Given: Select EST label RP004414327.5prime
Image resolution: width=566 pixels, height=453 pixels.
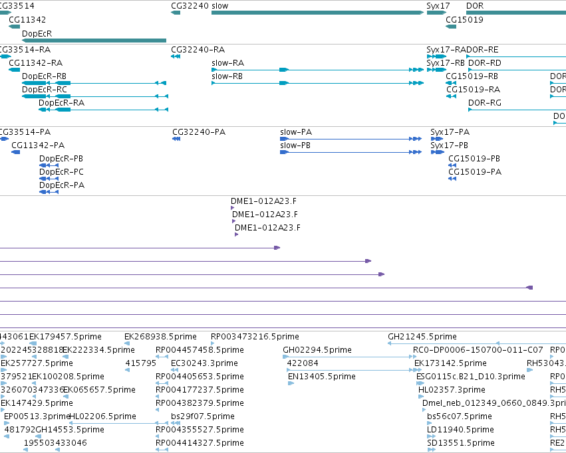Looking at the screenshot, I should tap(200, 444).
